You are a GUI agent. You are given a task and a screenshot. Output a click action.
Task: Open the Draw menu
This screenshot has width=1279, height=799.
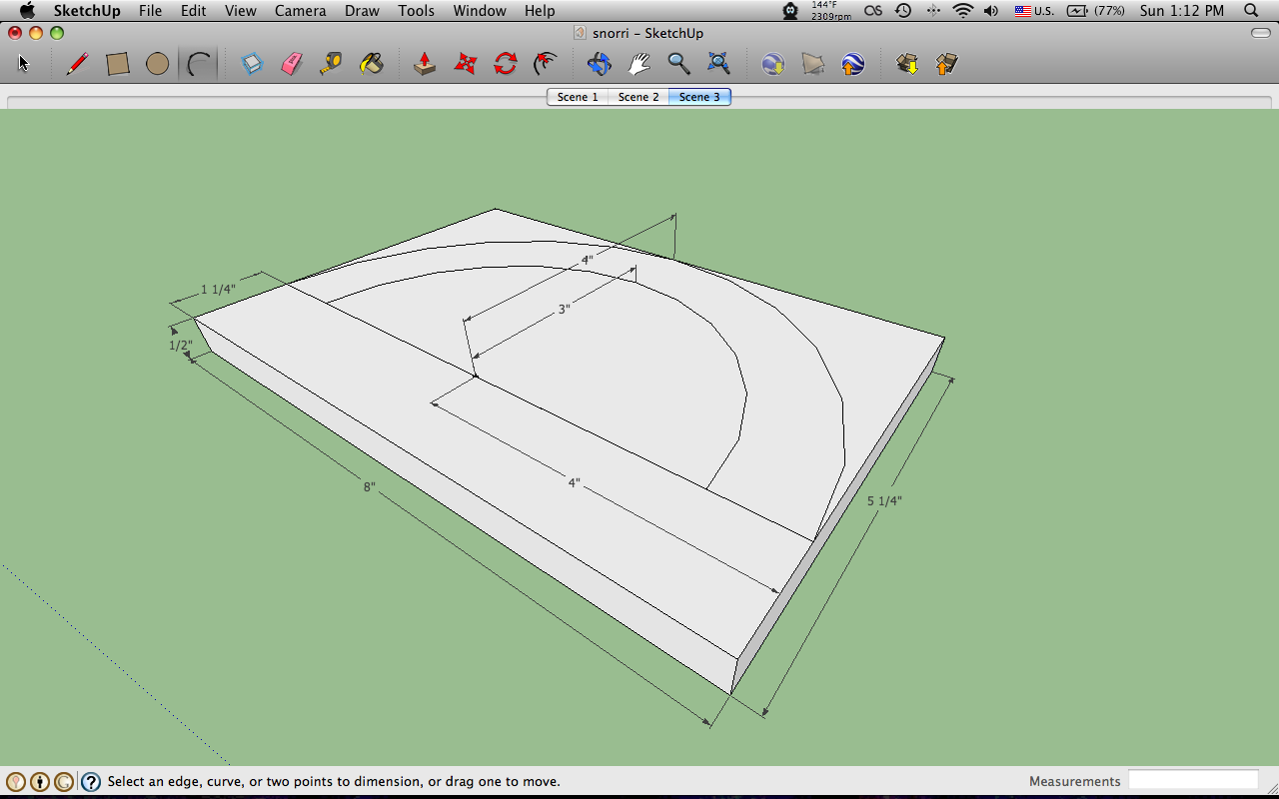point(362,11)
